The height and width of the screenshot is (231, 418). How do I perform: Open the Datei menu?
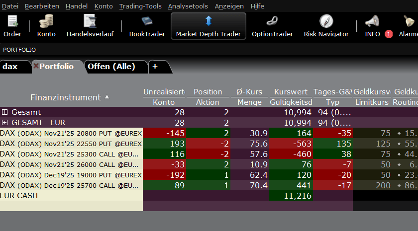pyautogui.click(x=10, y=6)
